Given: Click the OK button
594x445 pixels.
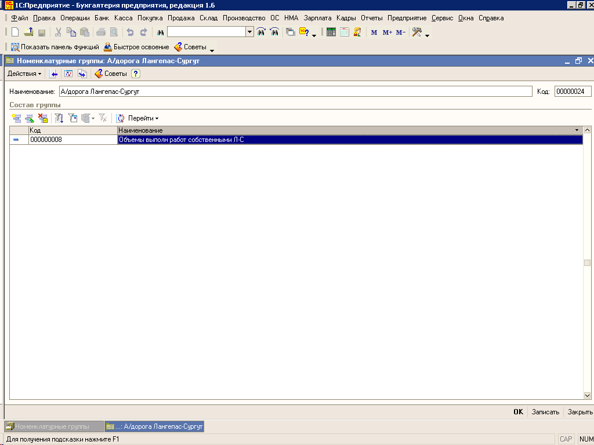Looking at the screenshot, I should click(x=518, y=412).
